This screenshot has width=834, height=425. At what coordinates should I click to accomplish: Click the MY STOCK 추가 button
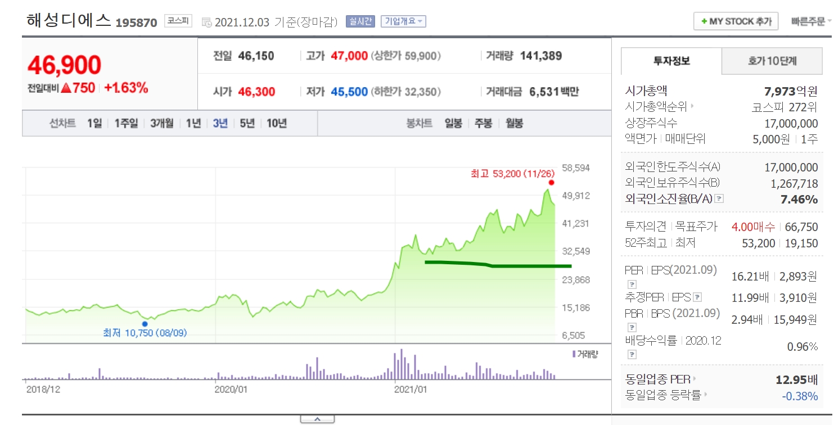pos(736,21)
